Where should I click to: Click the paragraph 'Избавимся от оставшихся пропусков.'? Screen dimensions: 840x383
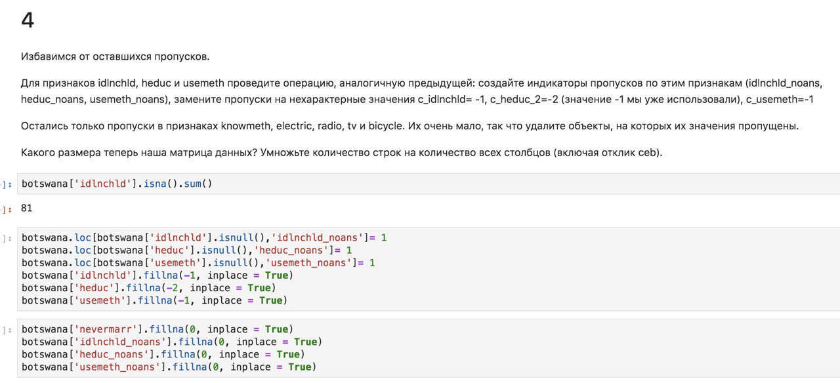(x=115, y=56)
